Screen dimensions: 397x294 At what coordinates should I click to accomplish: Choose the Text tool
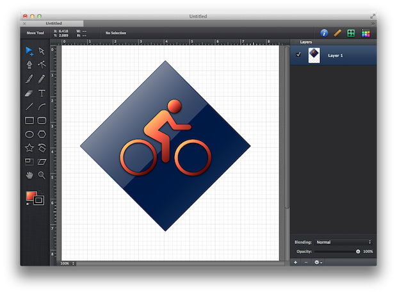pos(42,93)
